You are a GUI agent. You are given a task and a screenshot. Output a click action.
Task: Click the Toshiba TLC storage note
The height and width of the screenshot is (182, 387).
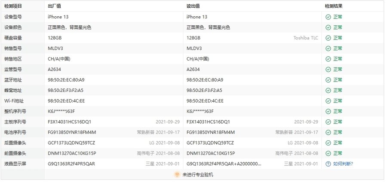306,38
